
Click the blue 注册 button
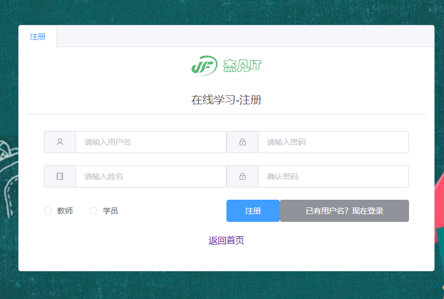(x=253, y=211)
